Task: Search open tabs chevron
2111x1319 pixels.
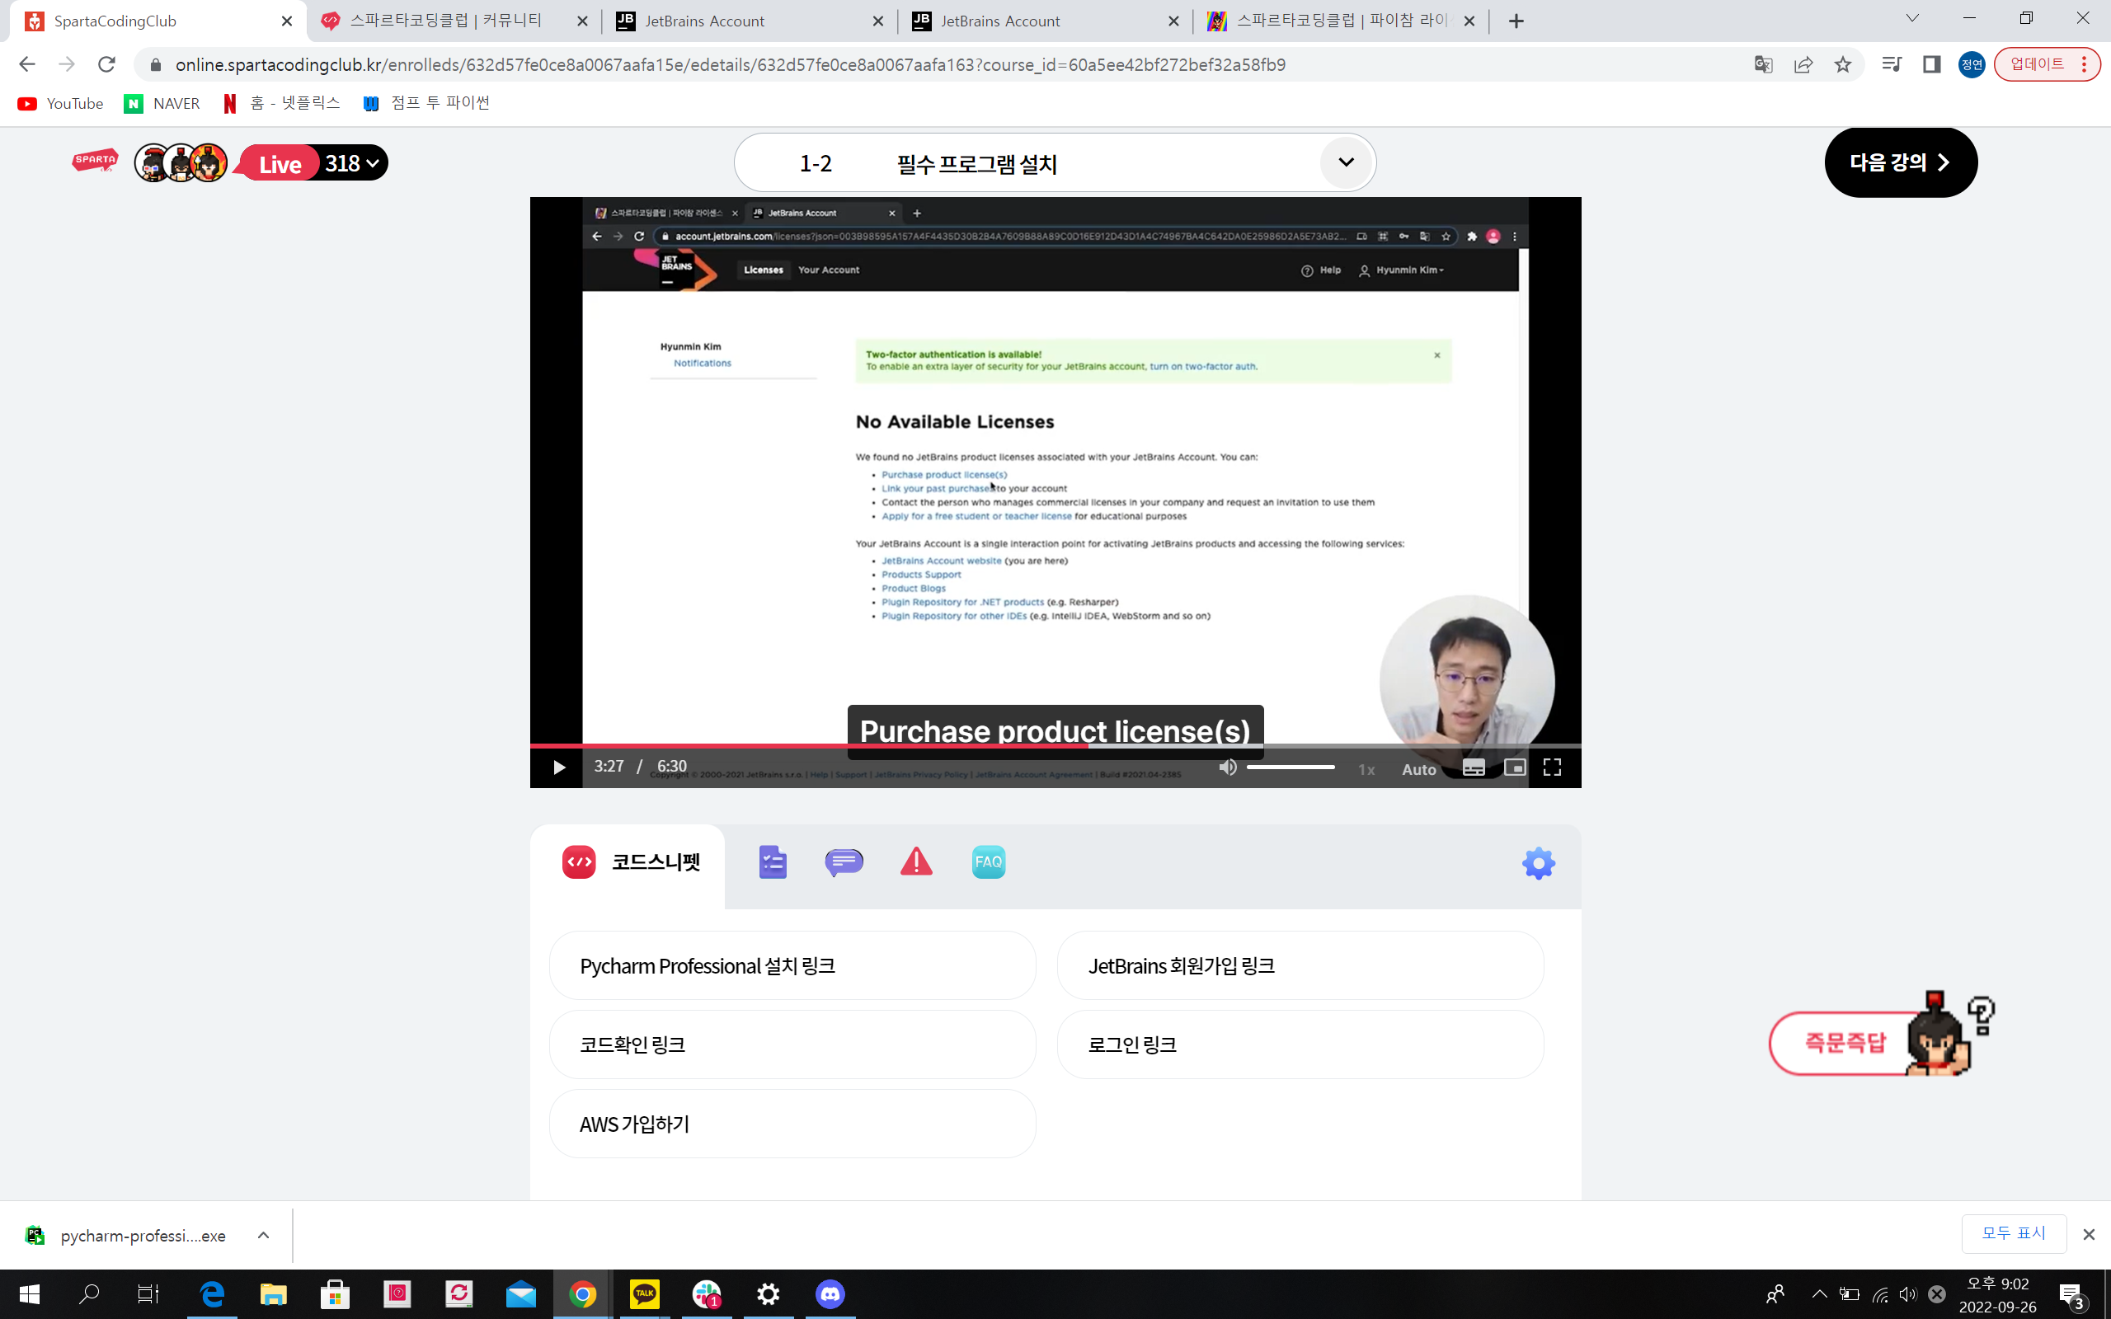Action: coord(1912,18)
